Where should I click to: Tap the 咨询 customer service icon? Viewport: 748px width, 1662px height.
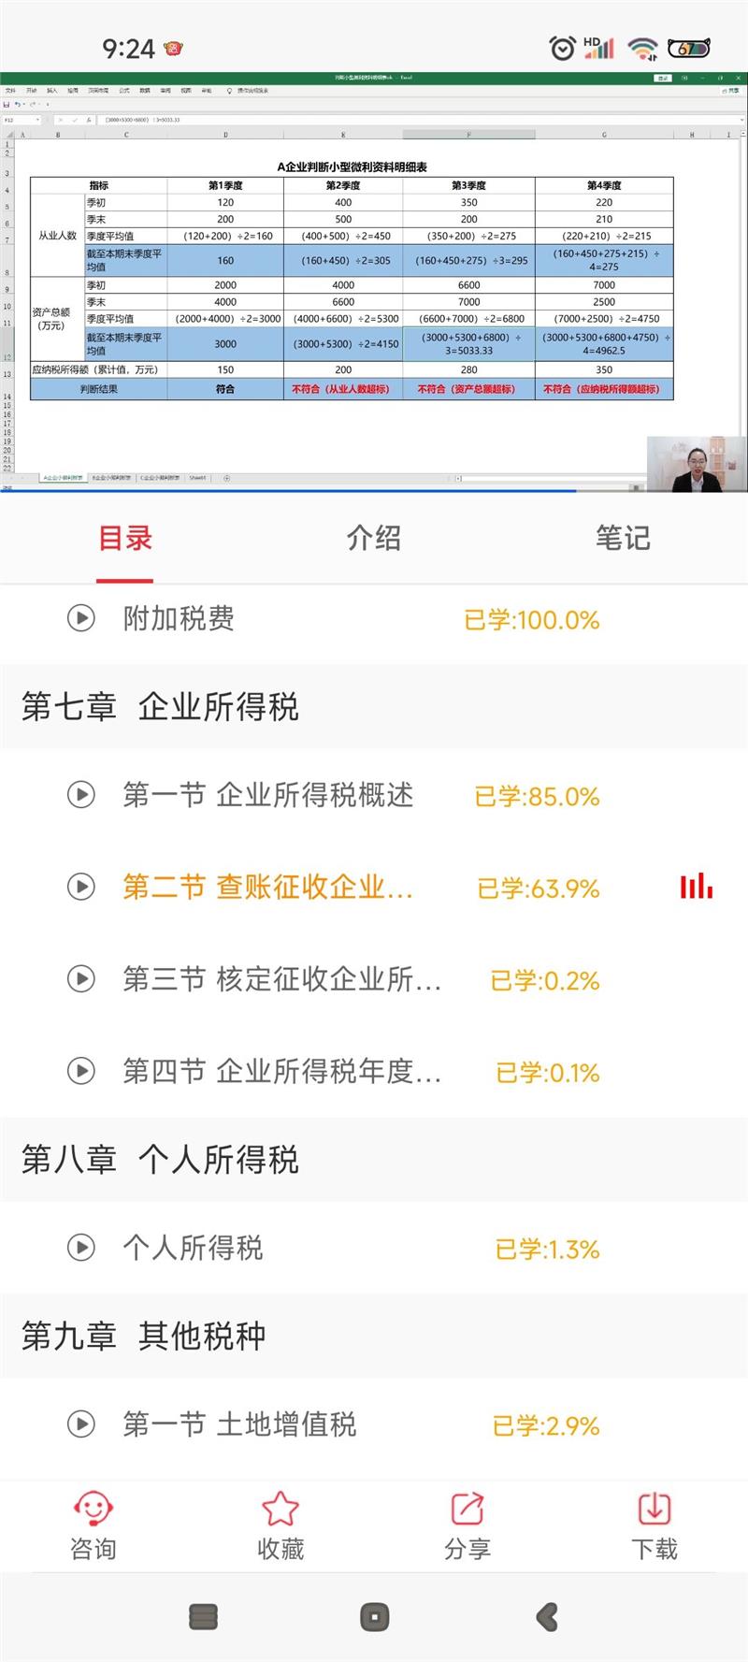click(93, 1509)
